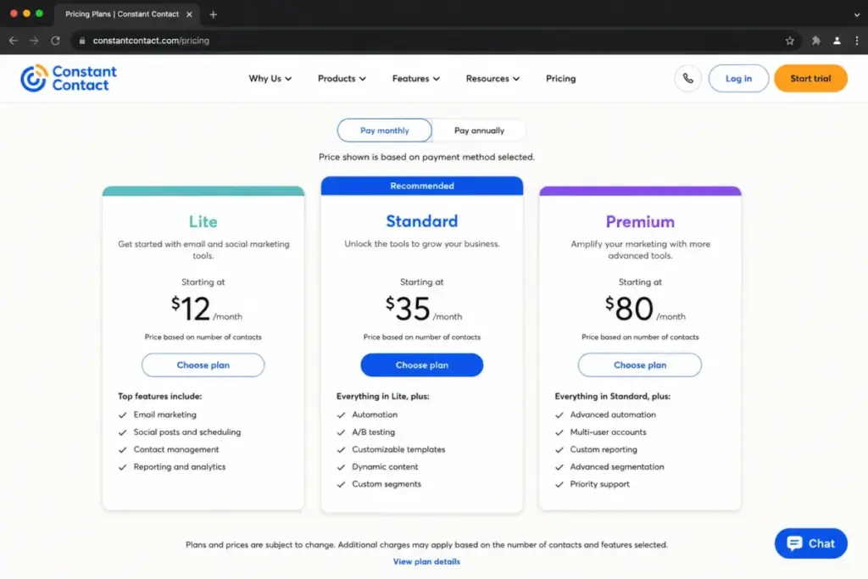Open the browser profile icon
The width and height of the screenshot is (868, 579).
click(x=837, y=41)
